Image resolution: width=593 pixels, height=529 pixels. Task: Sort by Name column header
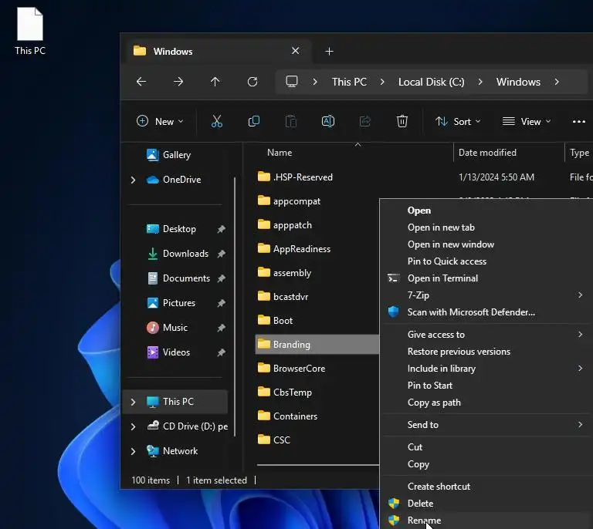pyautogui.click(x=280, y=153)
